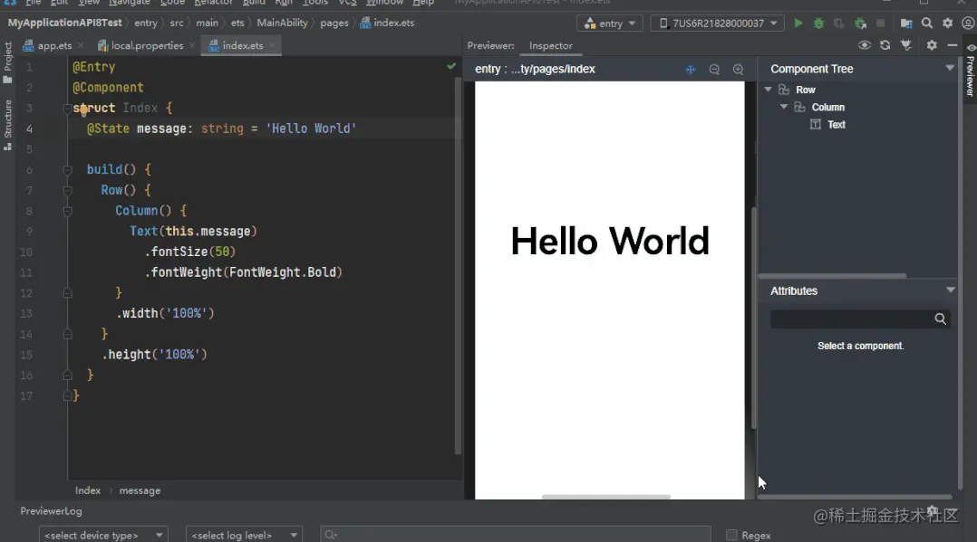Zoom out the previewer page
The width and height of the screenshot is (977, 542).
pos(714,70)
